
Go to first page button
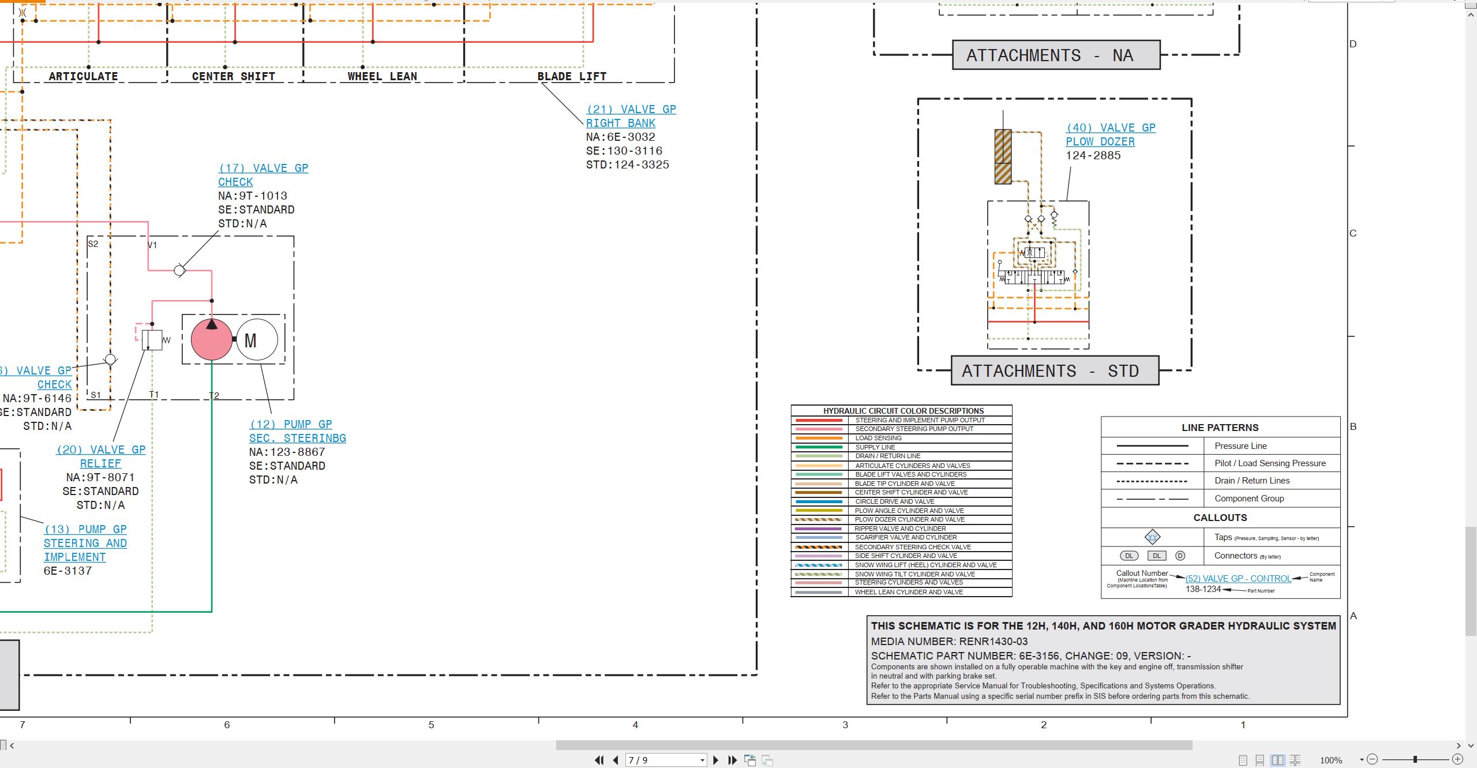(x=599, y=760)
